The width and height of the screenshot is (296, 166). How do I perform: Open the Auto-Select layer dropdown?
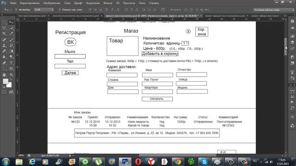click(x=44, y=10)
